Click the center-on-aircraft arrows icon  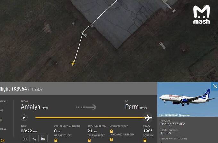point(25,139)
